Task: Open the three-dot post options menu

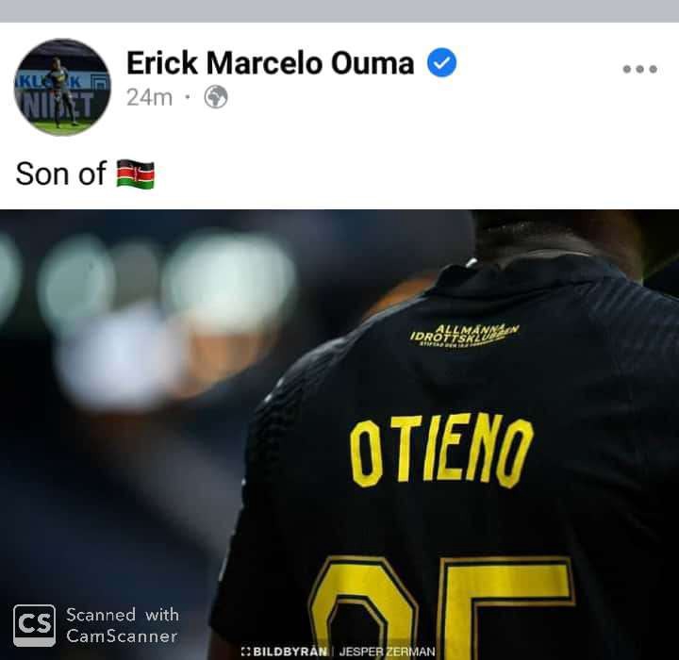Action: click(x=639, y=69)
